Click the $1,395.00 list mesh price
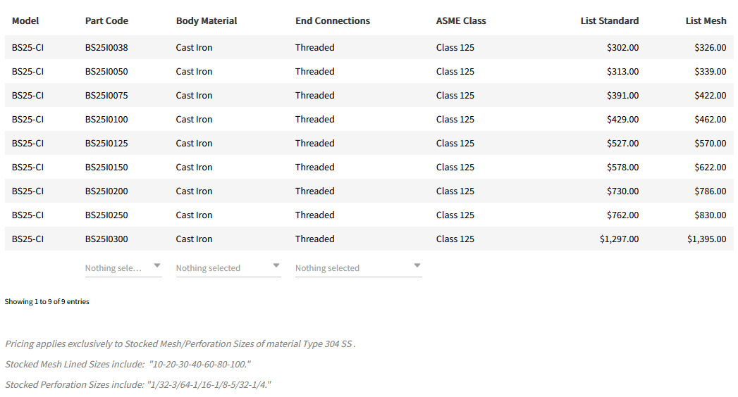Image resolution: width=738 pixels, height=397 pixels. pyautogui.click(x=706, y=239)
